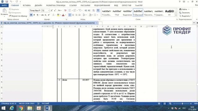Right-align the paragraph
The height and width of the screenshot is (111, 198).
click(x=76, y=15)
